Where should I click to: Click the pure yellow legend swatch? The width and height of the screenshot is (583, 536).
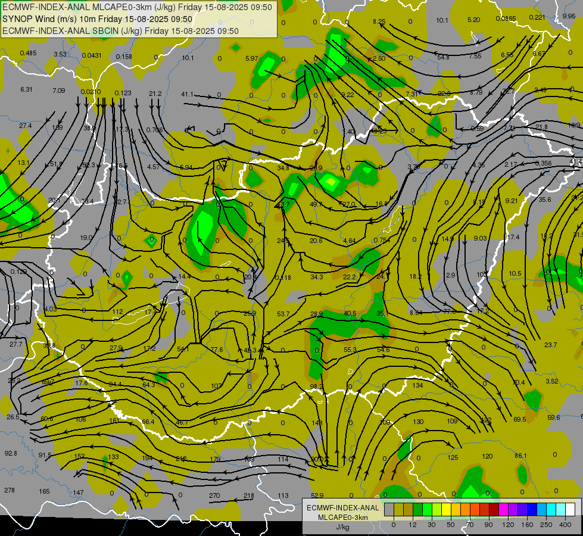[447, 509]
